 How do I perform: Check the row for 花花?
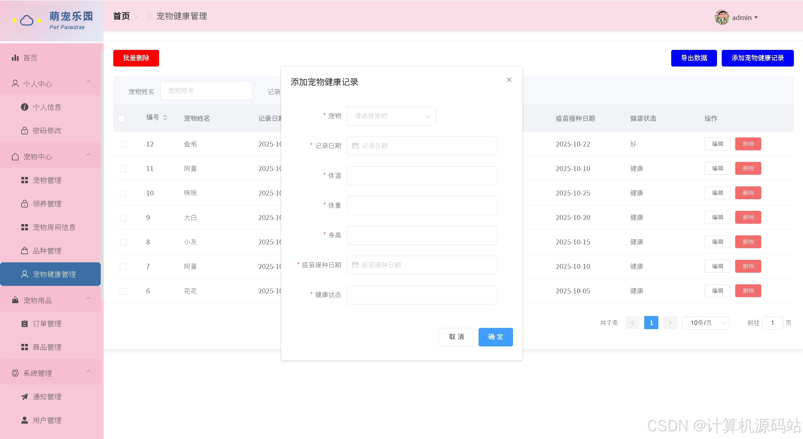coord(123,291)
